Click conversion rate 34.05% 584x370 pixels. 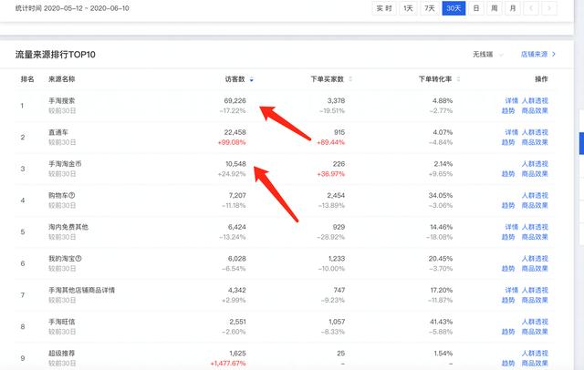(441, 196)
